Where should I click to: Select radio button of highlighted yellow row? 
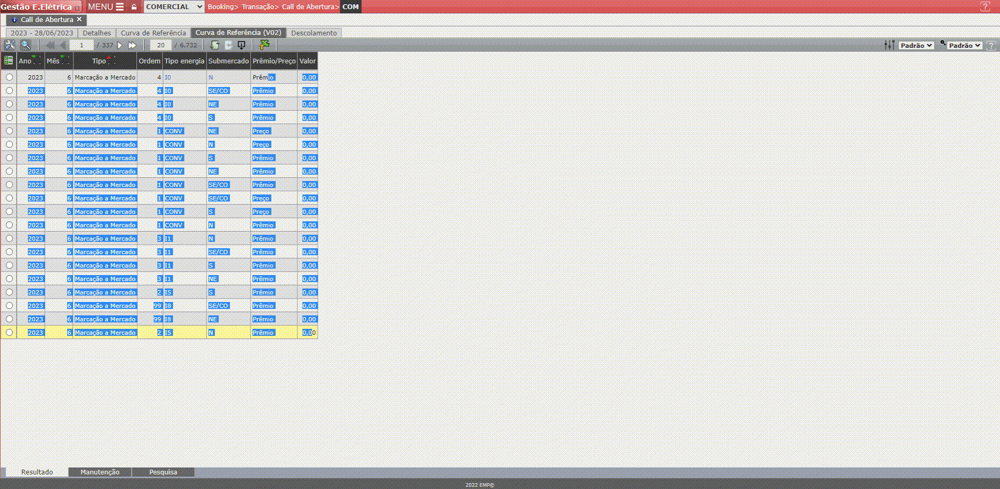(9, 333)
